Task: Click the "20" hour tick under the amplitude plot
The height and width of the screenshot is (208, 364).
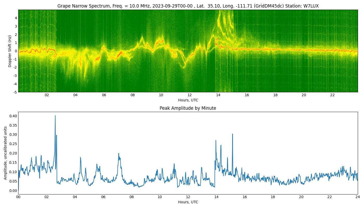Action: (x=301, y=197)
